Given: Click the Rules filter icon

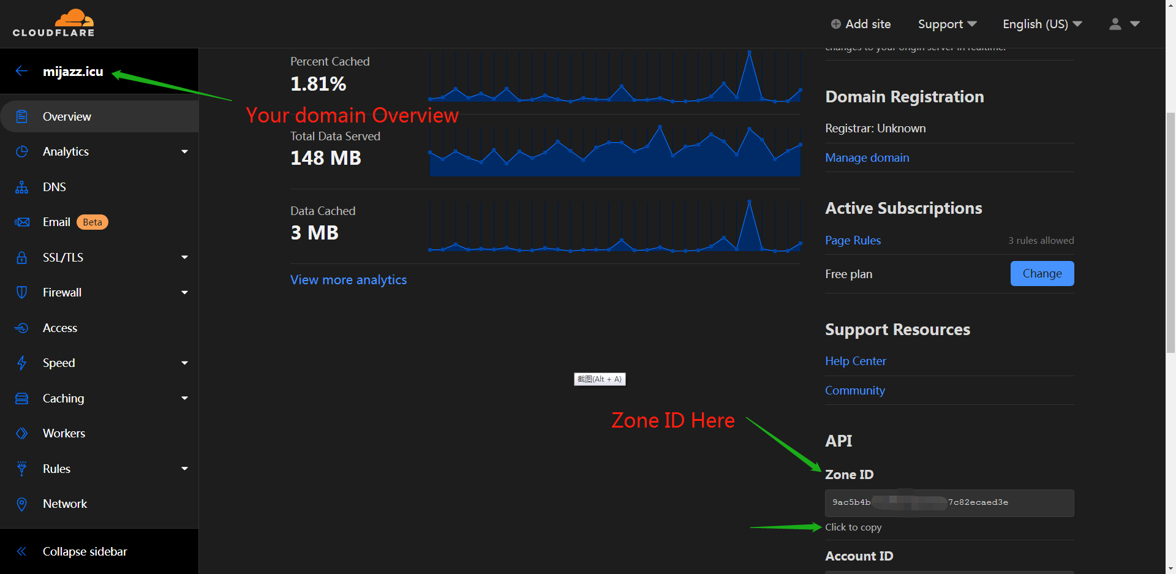Looking at the screenshot, I should tap(21, 469).
